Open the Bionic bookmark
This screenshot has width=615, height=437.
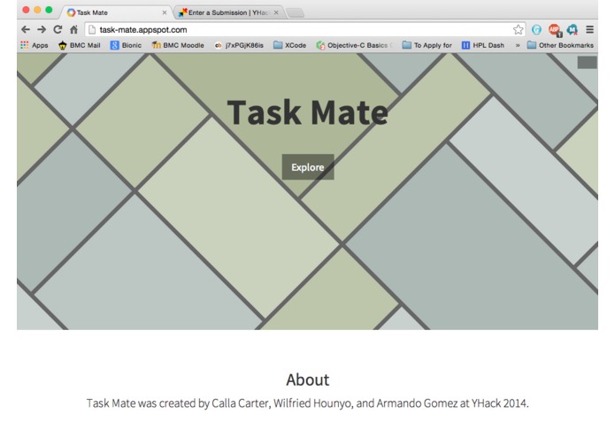click(126, 45)
